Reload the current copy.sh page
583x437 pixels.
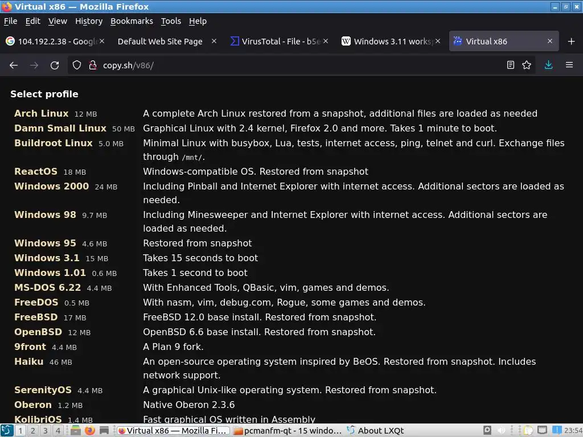55,65
